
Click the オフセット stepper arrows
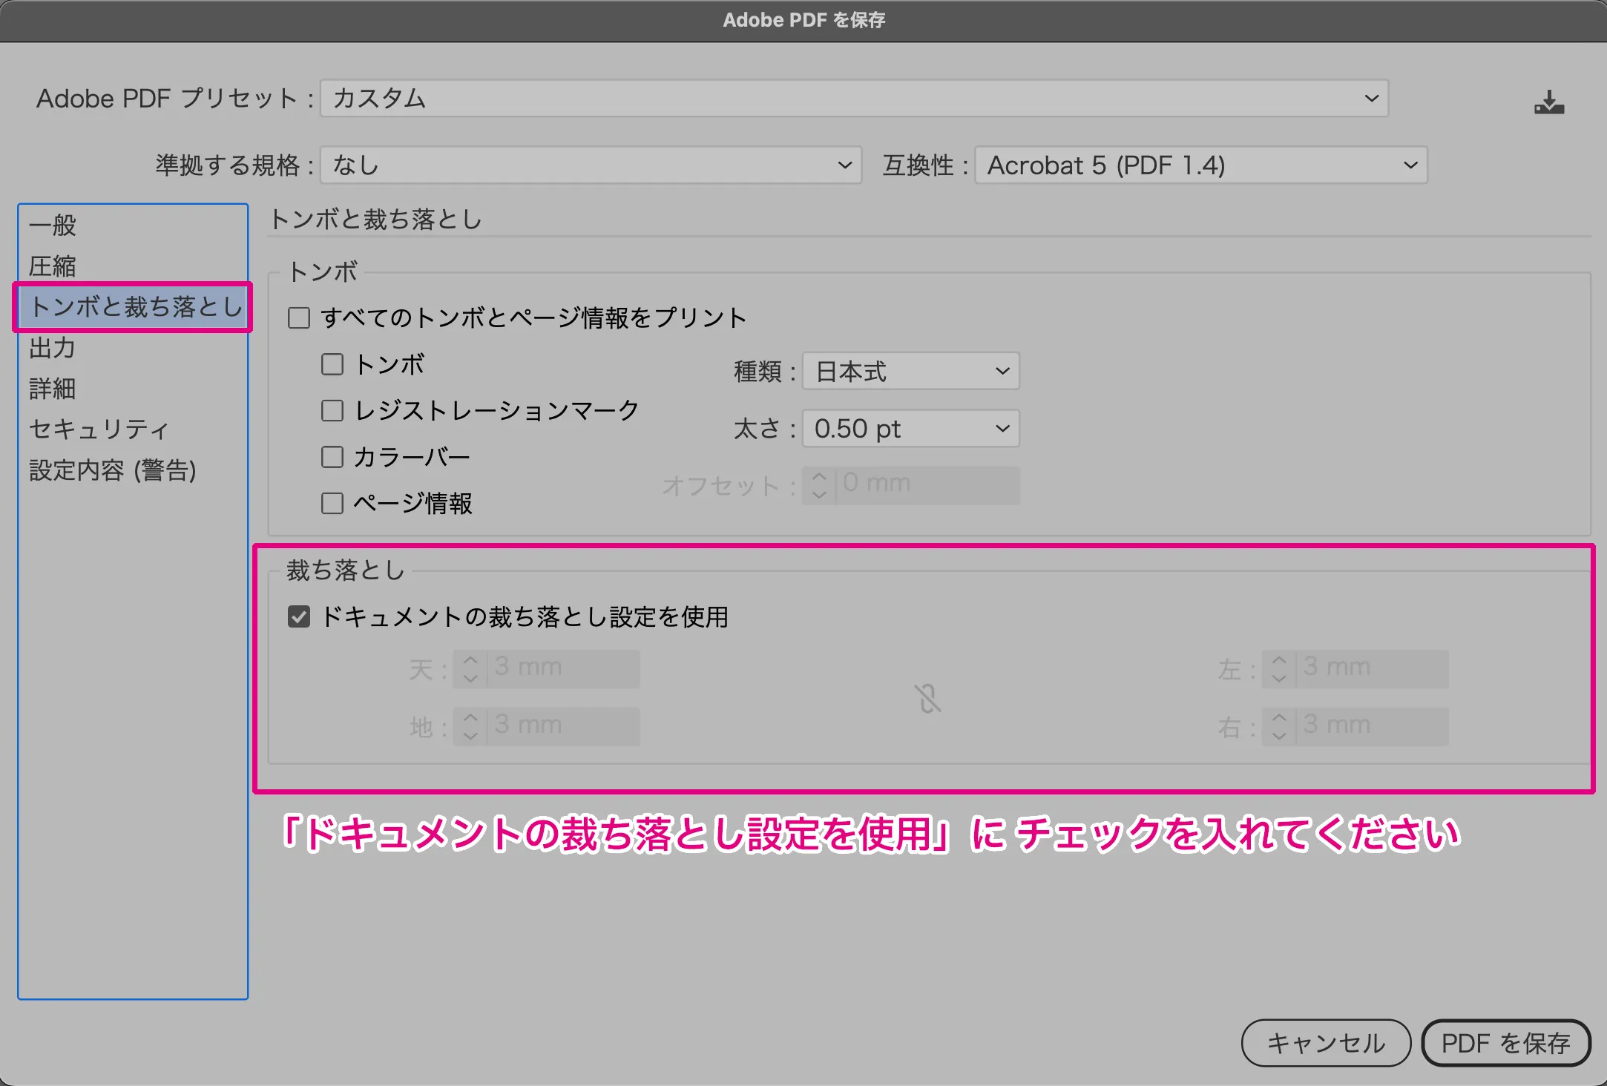(819, 485)
